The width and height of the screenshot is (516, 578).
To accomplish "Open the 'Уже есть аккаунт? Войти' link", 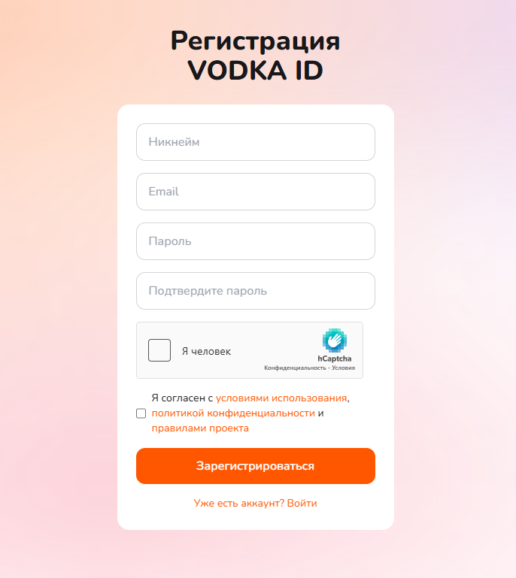I will coord(255,503).
